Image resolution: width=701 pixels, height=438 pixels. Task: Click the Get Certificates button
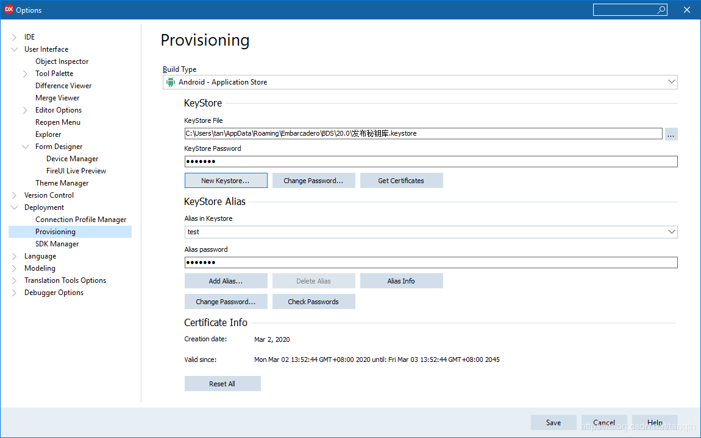click(401, 181)
